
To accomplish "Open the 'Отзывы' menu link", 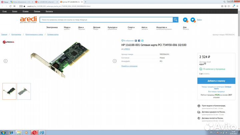I will 25,11.
